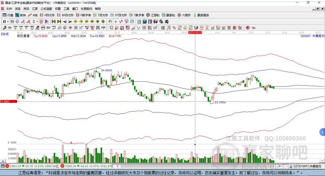
Task: Select the polyline drawing tool
Action: click(121, 22)
